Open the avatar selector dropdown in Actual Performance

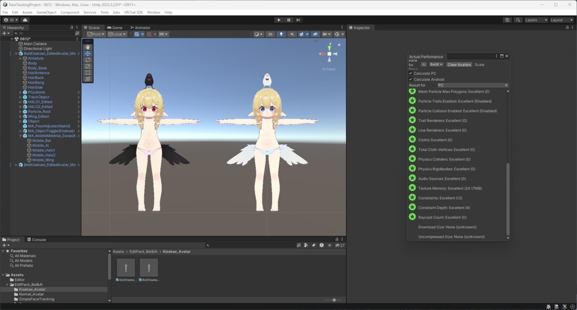coord(436,65)
